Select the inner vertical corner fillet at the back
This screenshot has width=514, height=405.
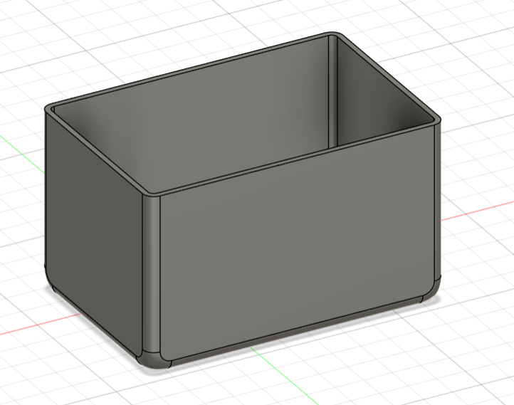click(x=332, y=92)
